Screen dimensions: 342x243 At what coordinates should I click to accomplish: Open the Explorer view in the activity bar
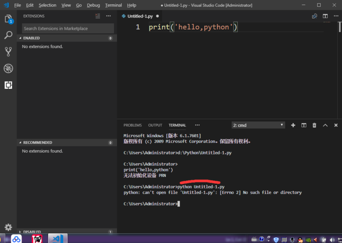pos(8,19)
